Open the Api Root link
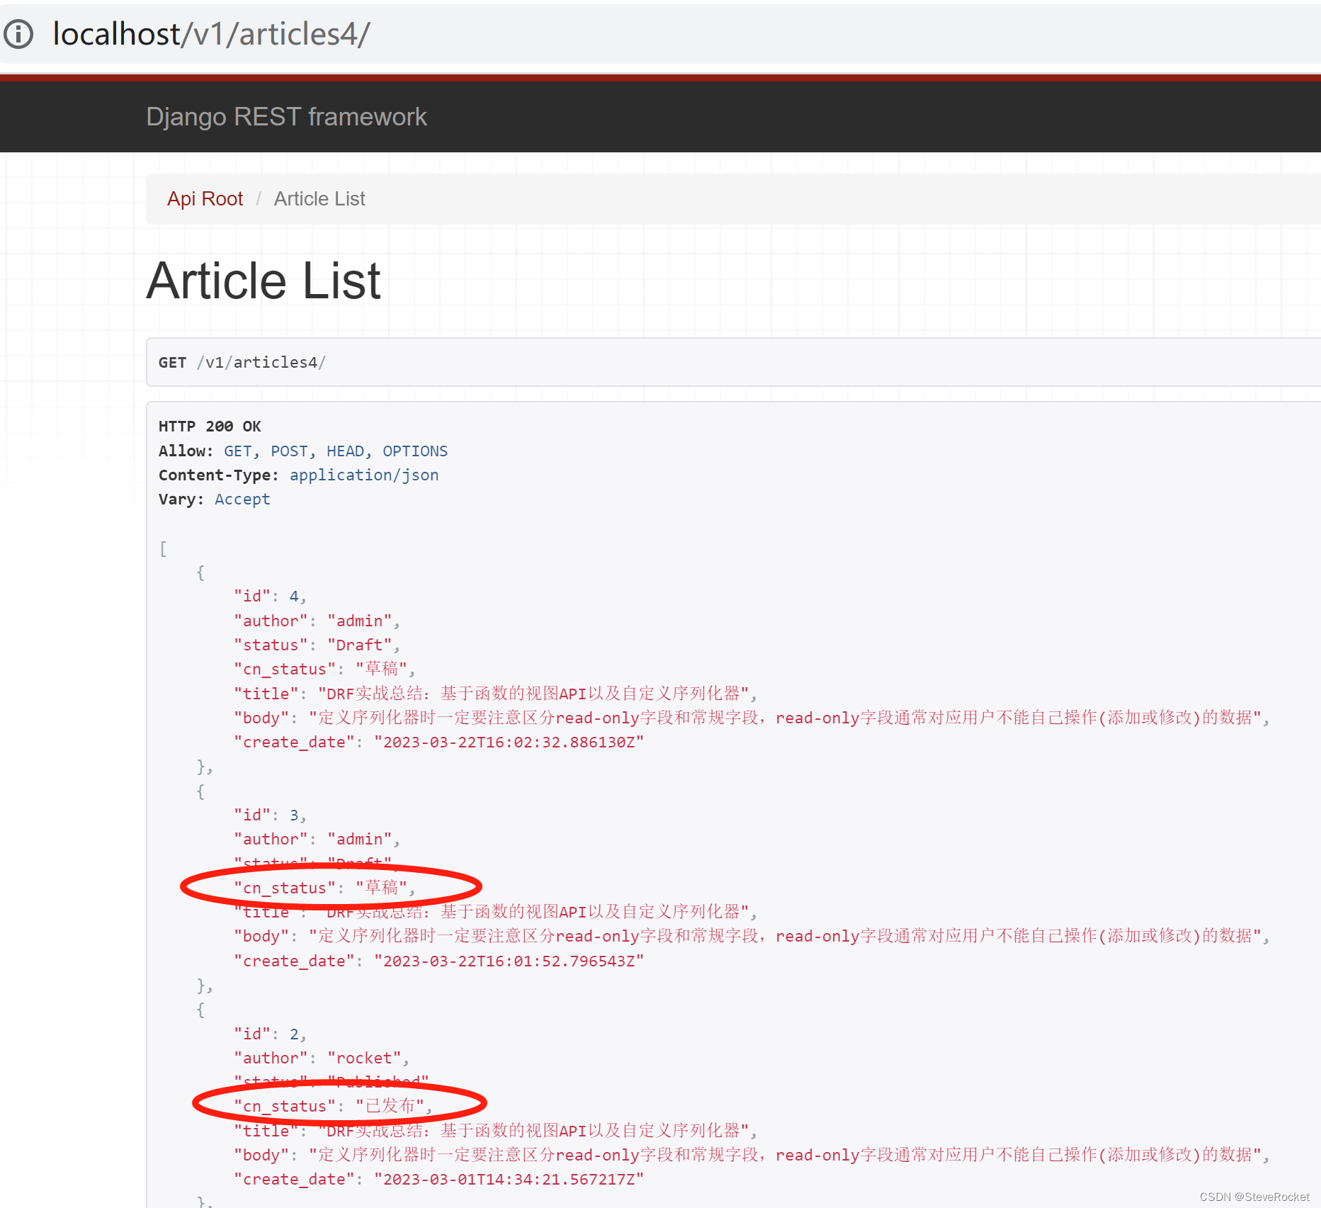This screenshot has width=1321, height=1208. point(205,198)
